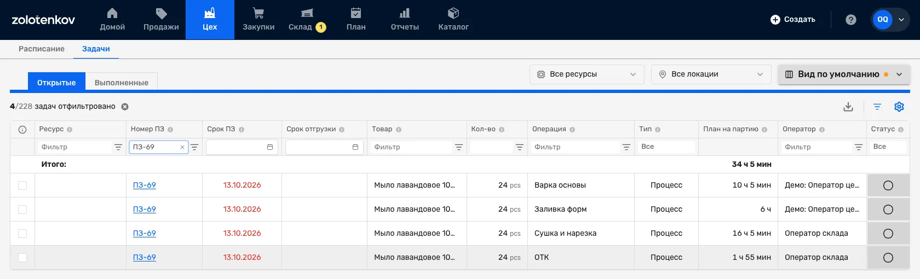Check the ОТК row checkbox
This screenshot has height=279, width=920.
tap(22, 258)
